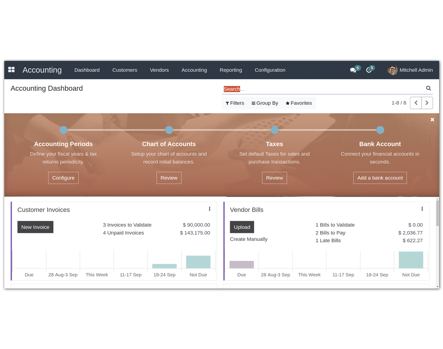The height and width of the screenshot is (349, 443).
Task: Open the apps grid home menu icon
Action: point(12,70)
